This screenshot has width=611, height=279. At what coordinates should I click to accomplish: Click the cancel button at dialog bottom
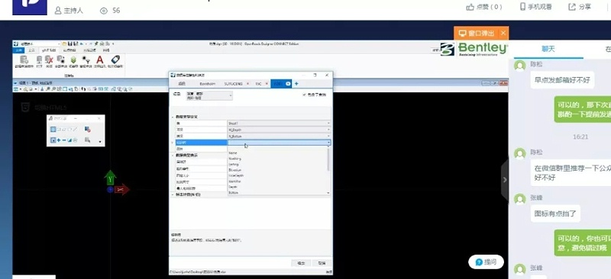coord(322,263)
